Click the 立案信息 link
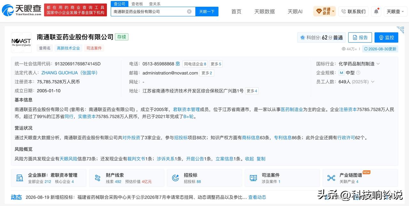 coord(224,159)
